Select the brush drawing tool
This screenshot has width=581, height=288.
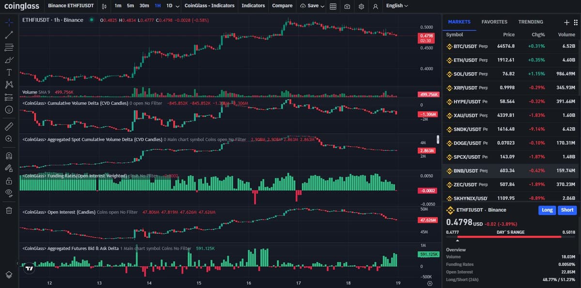coord(9,60)
